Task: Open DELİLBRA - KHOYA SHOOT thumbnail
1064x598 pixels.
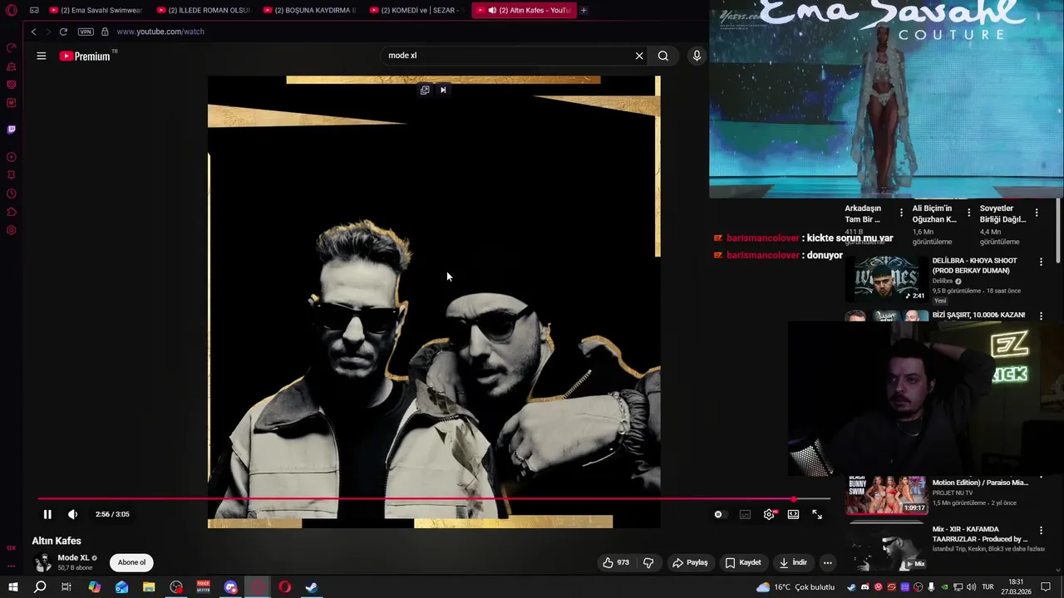Action: pyautogui.click(x=887, y=277)
